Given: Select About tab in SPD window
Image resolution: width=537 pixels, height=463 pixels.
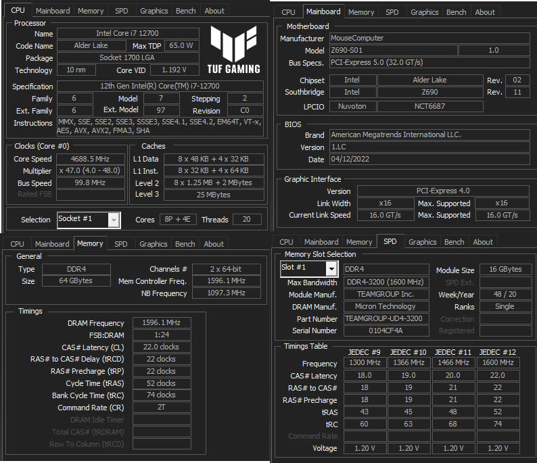Looking at the screenshot, I should point(483,242).
